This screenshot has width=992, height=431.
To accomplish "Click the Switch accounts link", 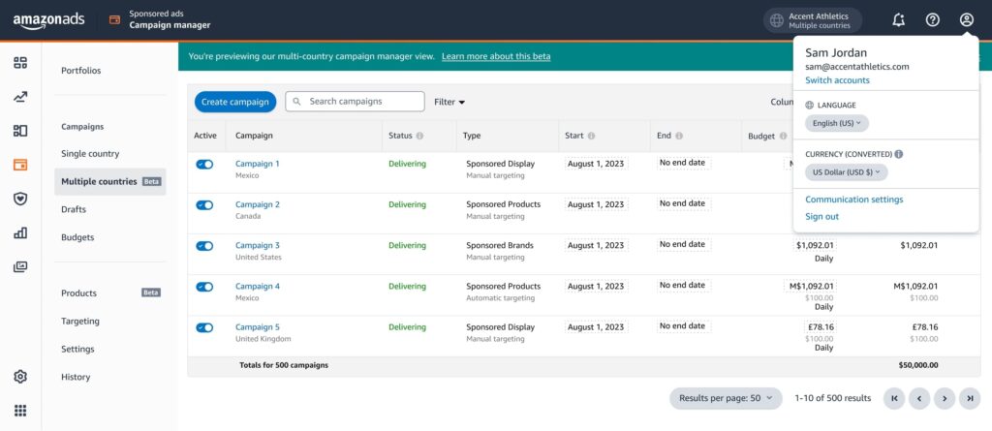I will click(x=837, y=80).
